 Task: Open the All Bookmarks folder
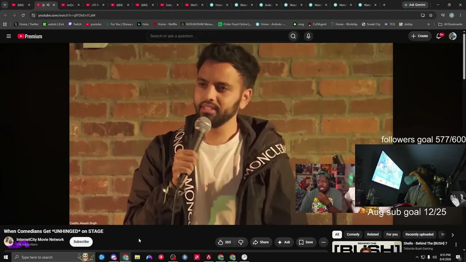[450, 24]
